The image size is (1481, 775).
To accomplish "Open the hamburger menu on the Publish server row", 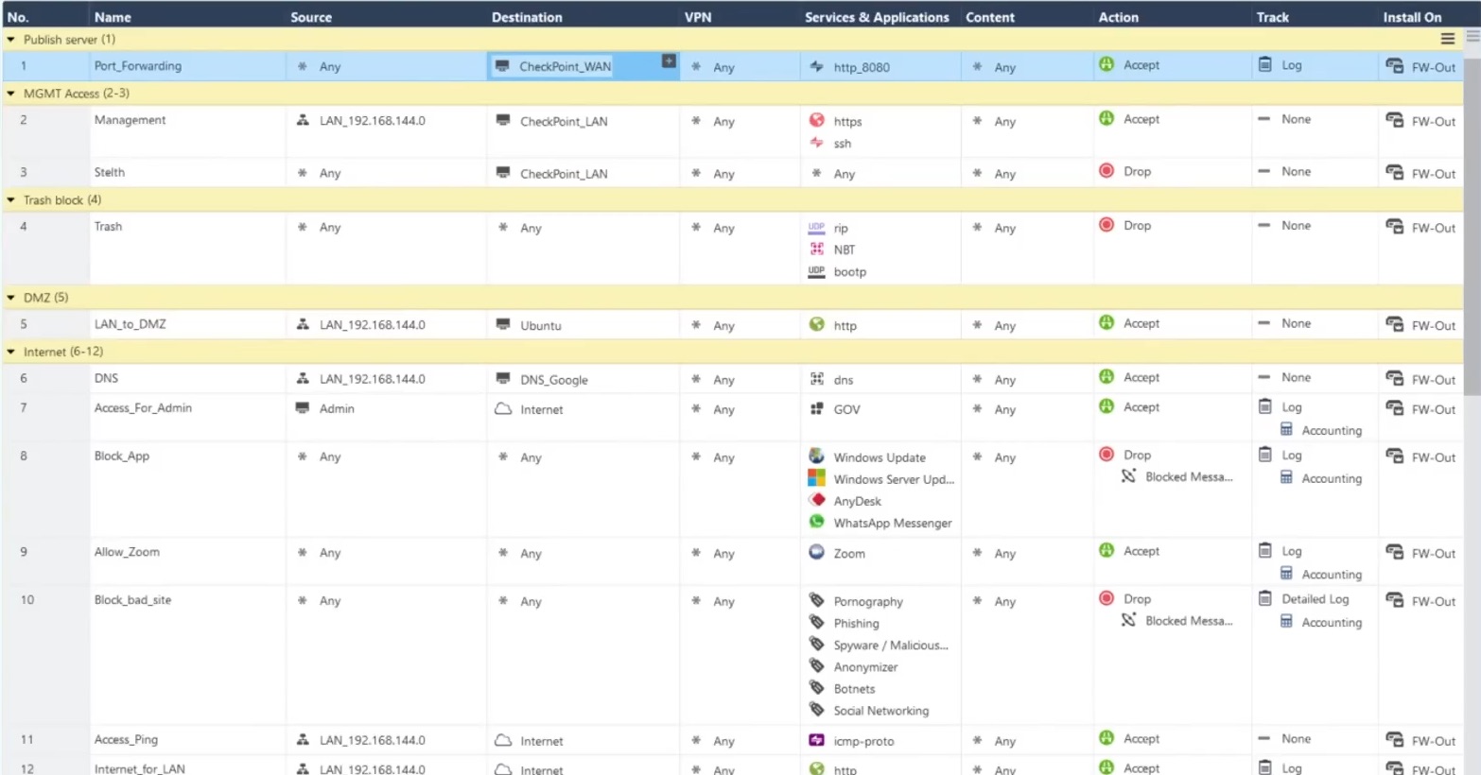I will click(1447, 39).
